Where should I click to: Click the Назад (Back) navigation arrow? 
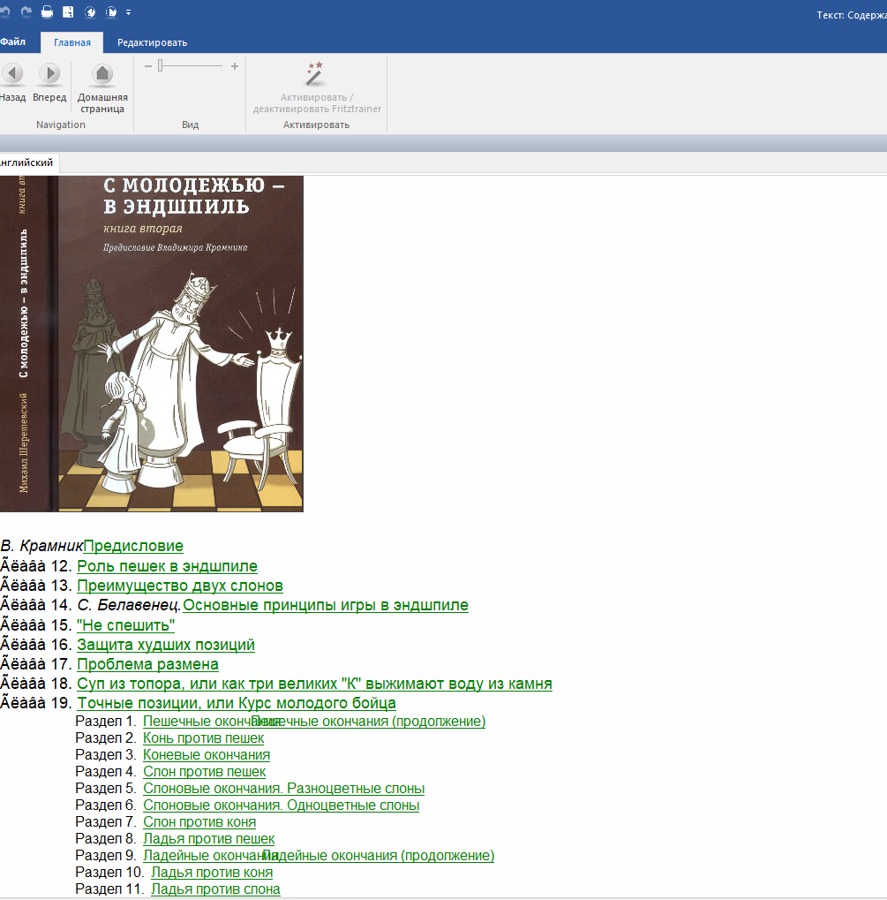pos(12,74)
